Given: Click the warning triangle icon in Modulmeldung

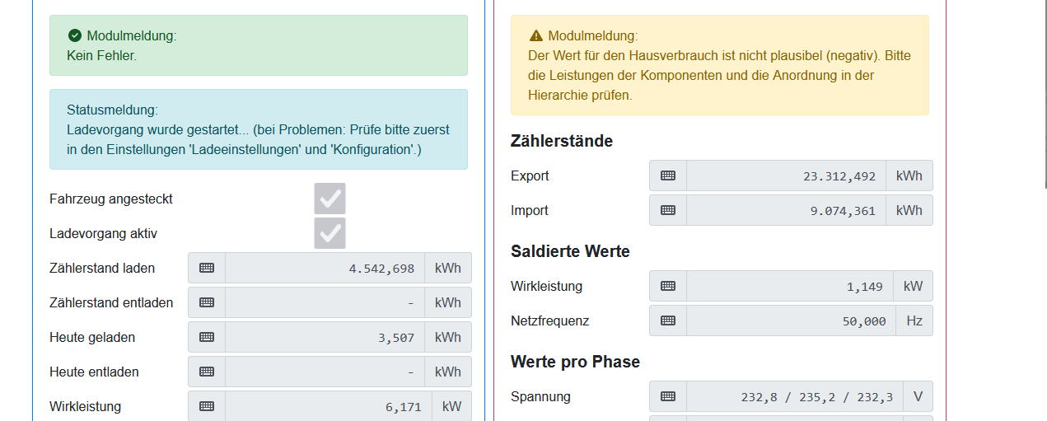Looking at the screenshot, I should pyautogui.click(x=536, y=35).
